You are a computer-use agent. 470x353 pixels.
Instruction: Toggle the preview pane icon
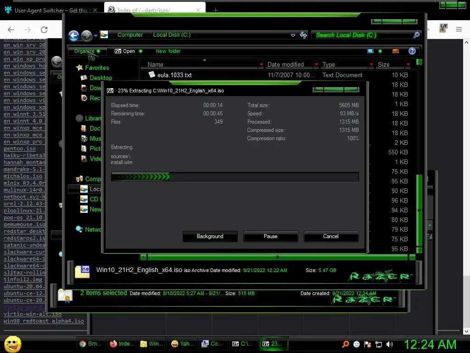396,51
